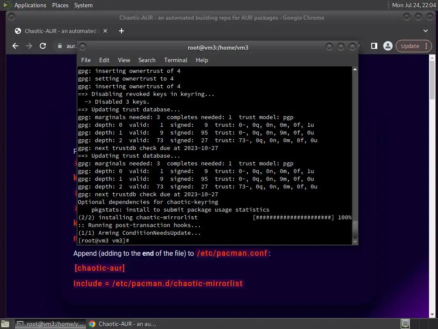Open the System menu
This screenshot has width=438, height=329.
83,5
